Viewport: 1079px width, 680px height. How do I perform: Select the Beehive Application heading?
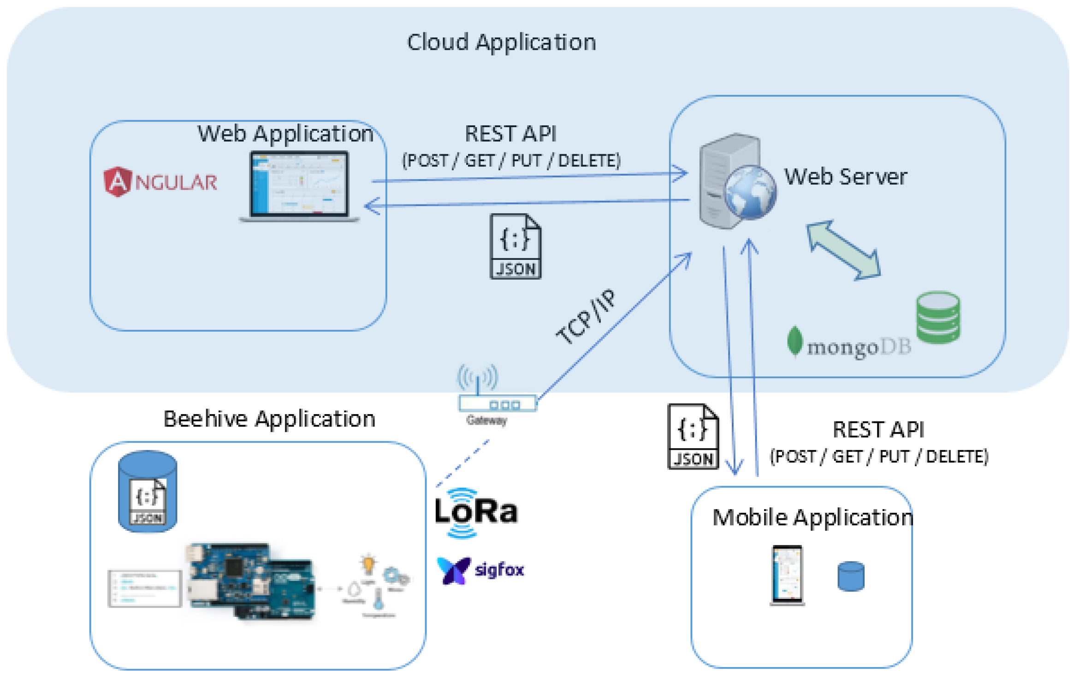pyautogui.click(x=269, y=419)
